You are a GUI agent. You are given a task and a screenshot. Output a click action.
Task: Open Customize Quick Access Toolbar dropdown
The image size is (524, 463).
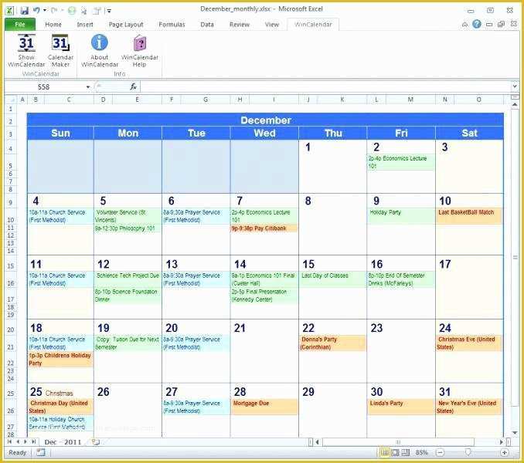point(109,11)
